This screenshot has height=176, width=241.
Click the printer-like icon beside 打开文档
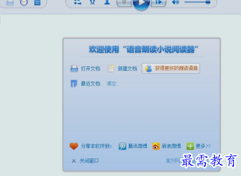74,68
